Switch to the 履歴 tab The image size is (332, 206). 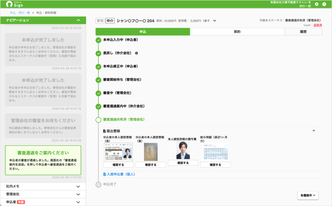(303, 32)
